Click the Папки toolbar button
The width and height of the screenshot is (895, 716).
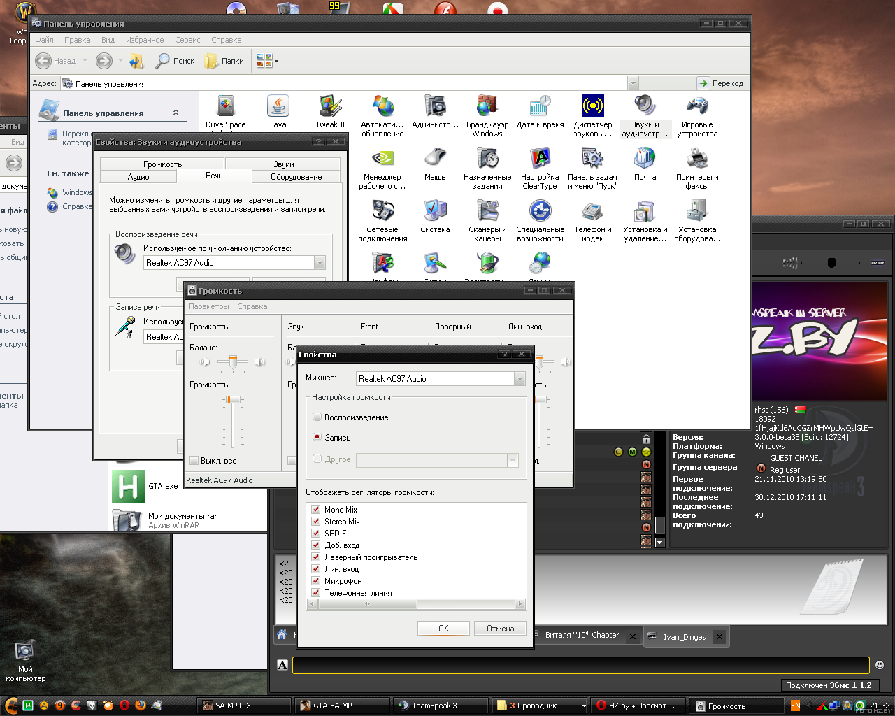coord(224,61)
